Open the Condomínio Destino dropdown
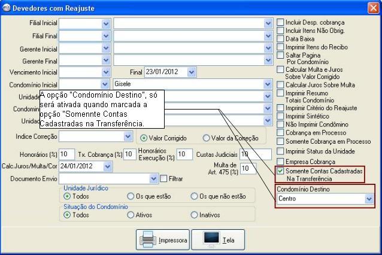Viewport: 382px width, 255px height. (x=369, y=198)
